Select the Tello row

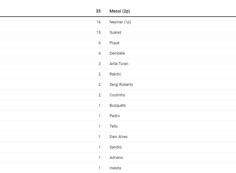[114, 127]
